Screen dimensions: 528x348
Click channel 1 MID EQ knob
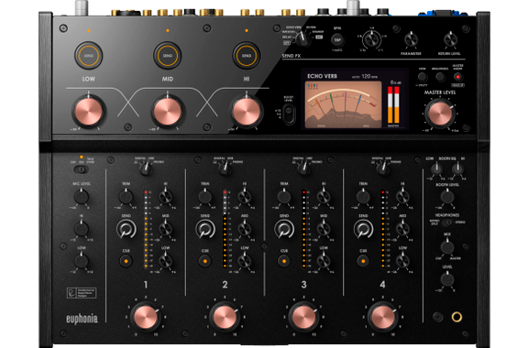tap(165, 229)
